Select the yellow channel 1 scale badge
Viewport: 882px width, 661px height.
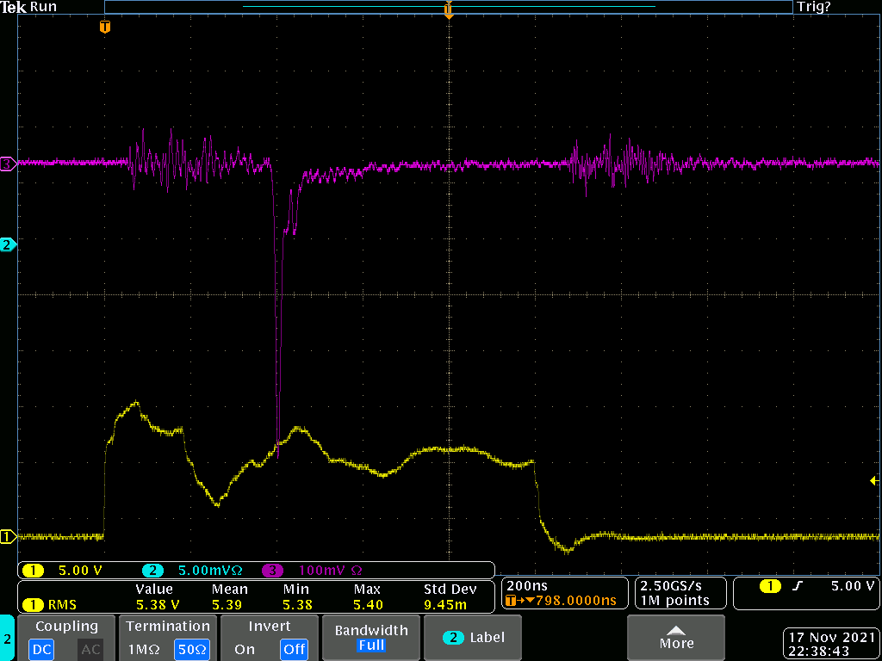(x=33, y=570)
